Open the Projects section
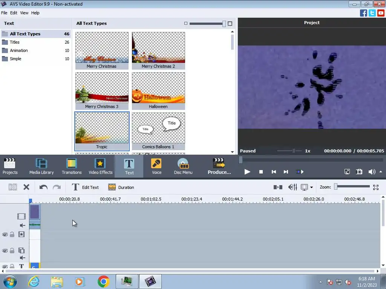Viewport: 386px width, 289px height. point(10,166)
